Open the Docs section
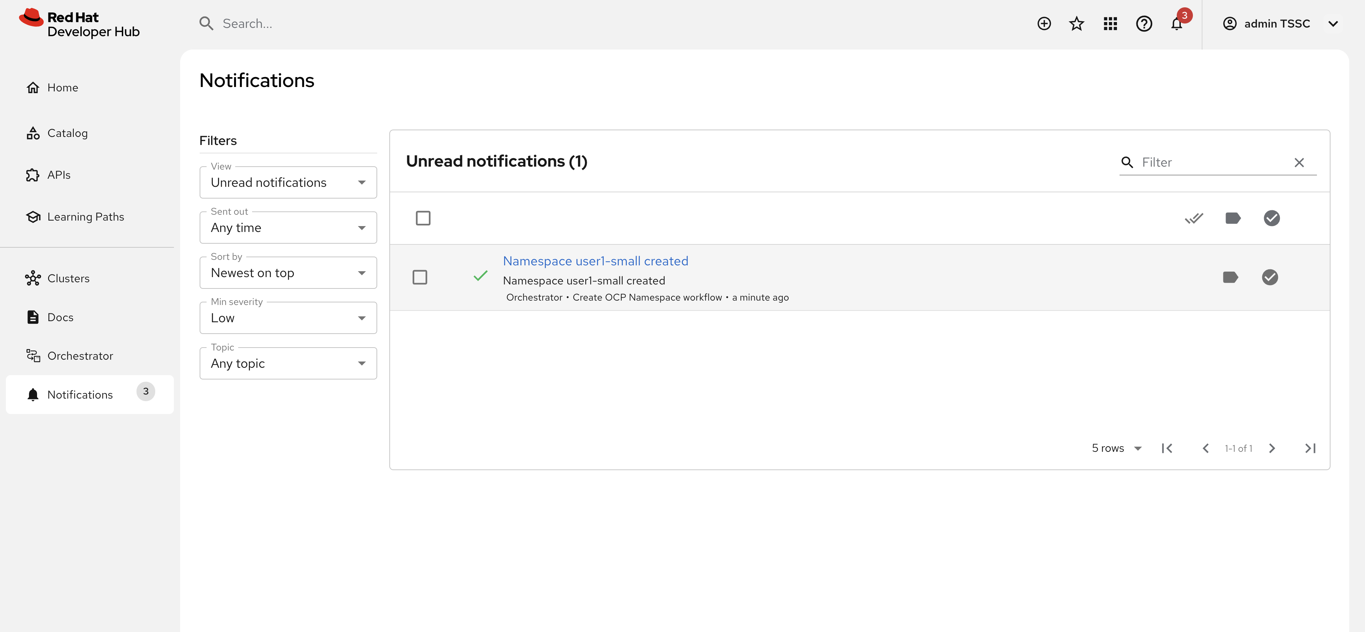The image size is (1365, 632). (60, 316)
